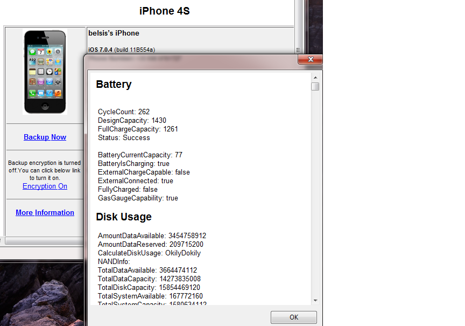This screenshot has height=326, width=465.
Task: Click the "TotalSystemAvailable: 167772160" line
Action: pos(150,296)
